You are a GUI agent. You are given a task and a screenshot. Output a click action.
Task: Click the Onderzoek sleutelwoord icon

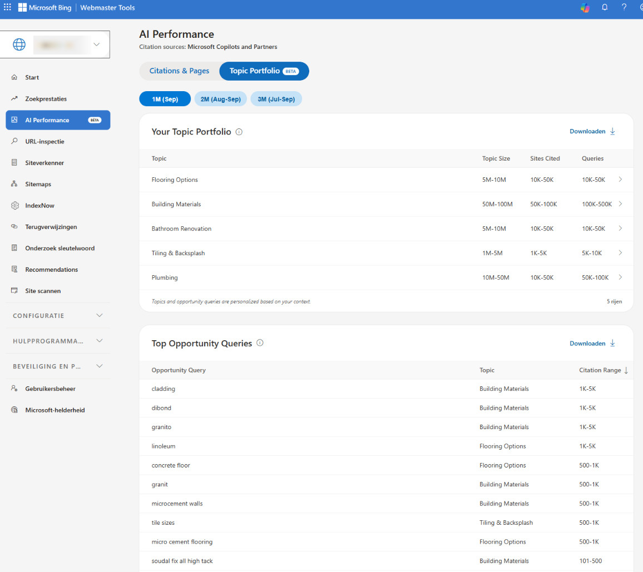(x=14, y=248)
